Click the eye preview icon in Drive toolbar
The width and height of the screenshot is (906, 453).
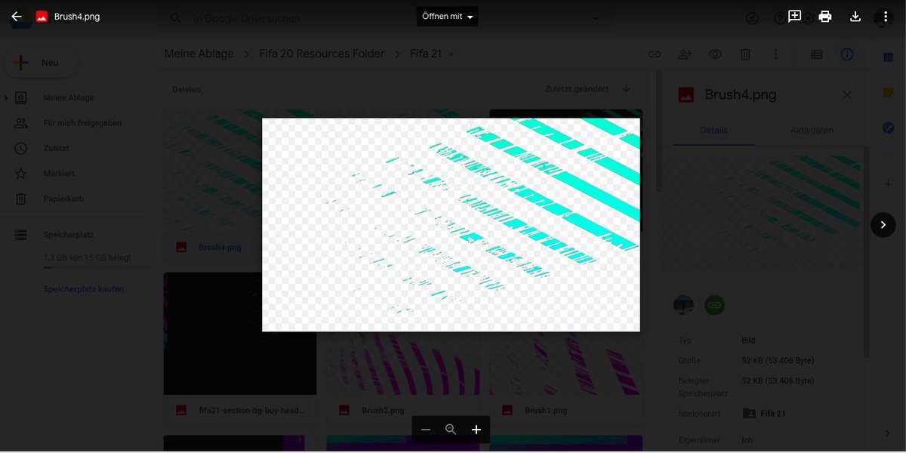click(x=715, y=54)
